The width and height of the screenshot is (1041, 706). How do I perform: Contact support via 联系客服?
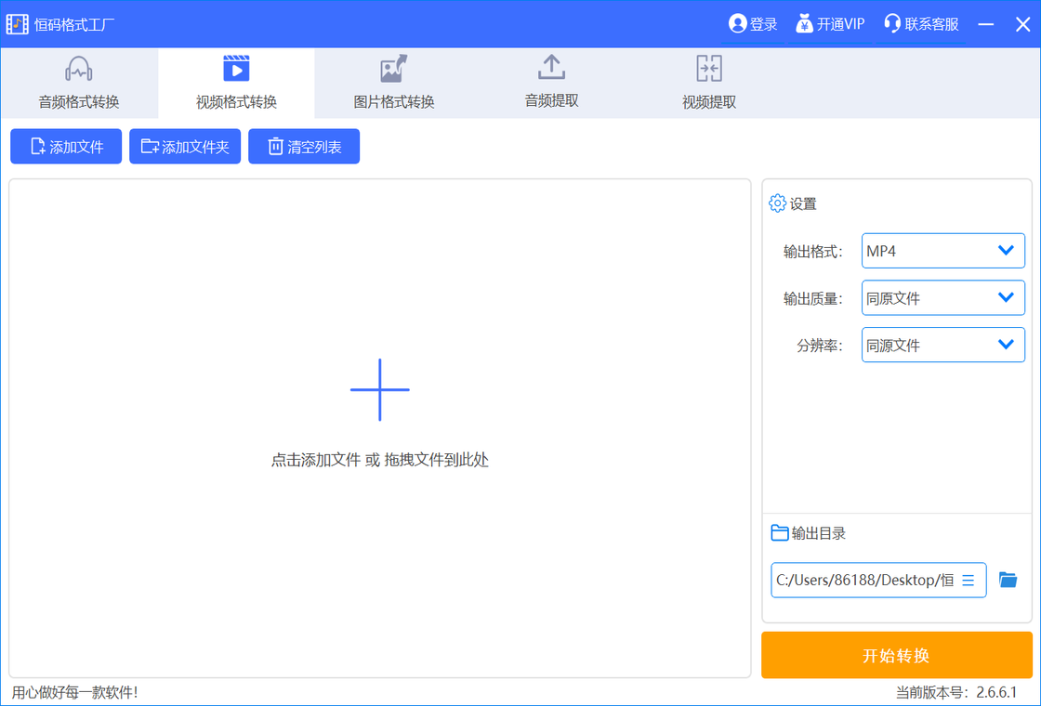click(921, 24)
